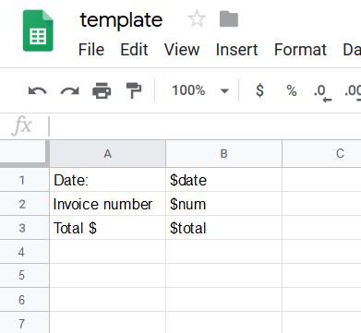This screenshot has height=333, width=361.
Task: Open the Insert menu
Action: click(x=236, y=50)
